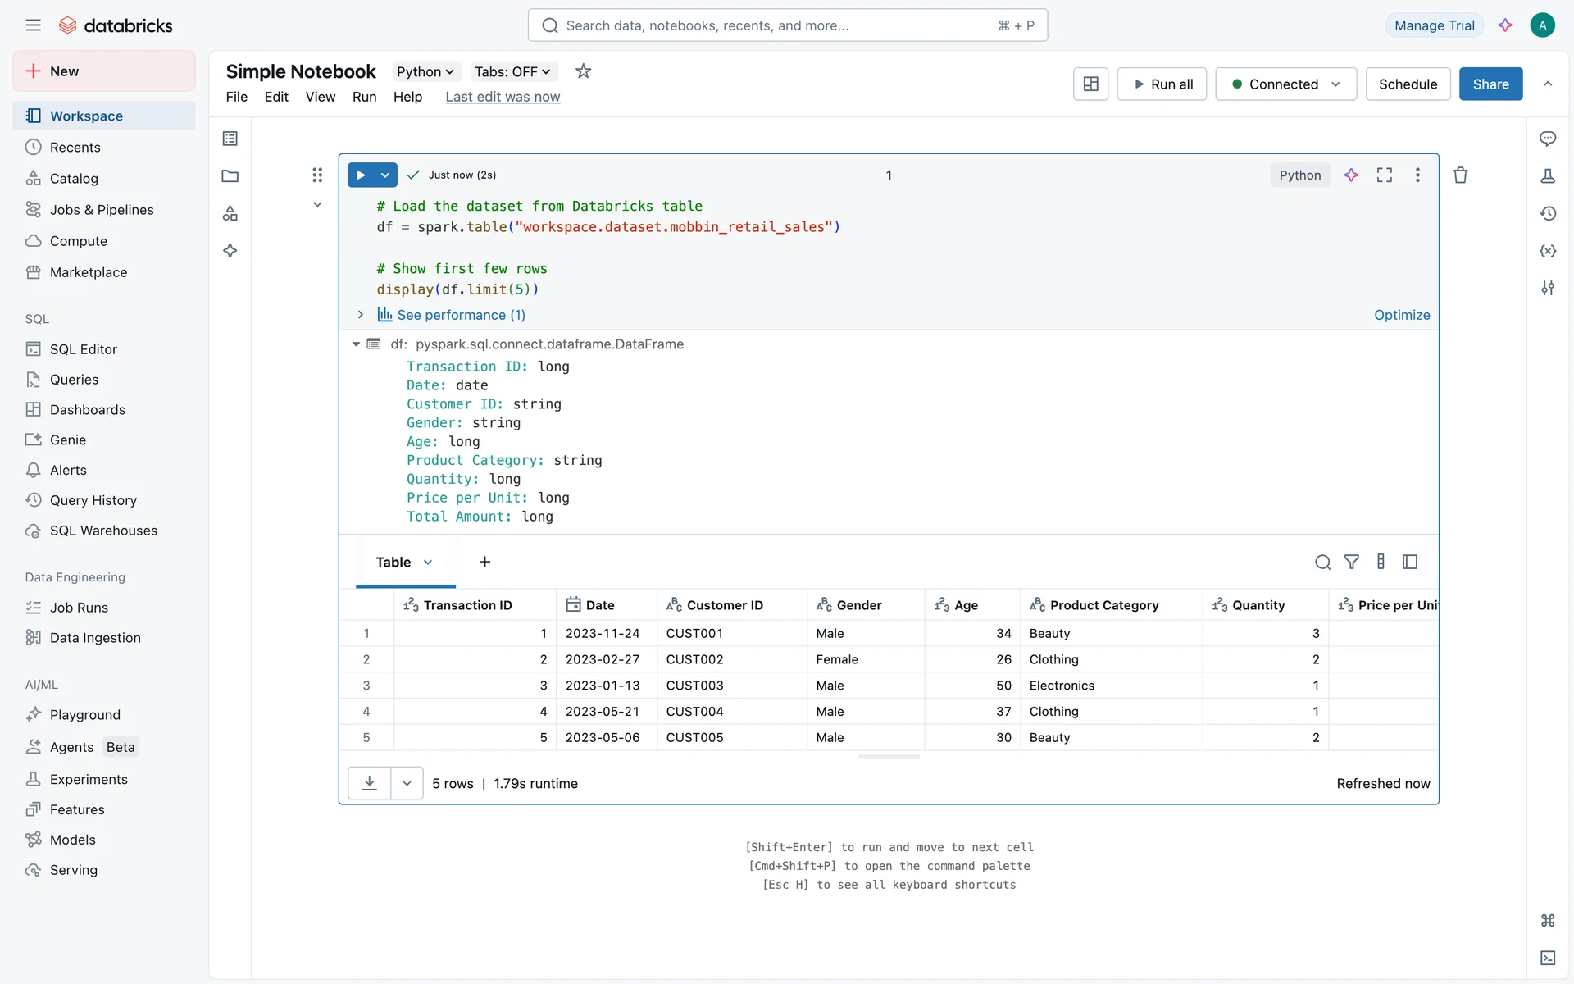Open the table of contents panel icon

[x=230, y=139]
